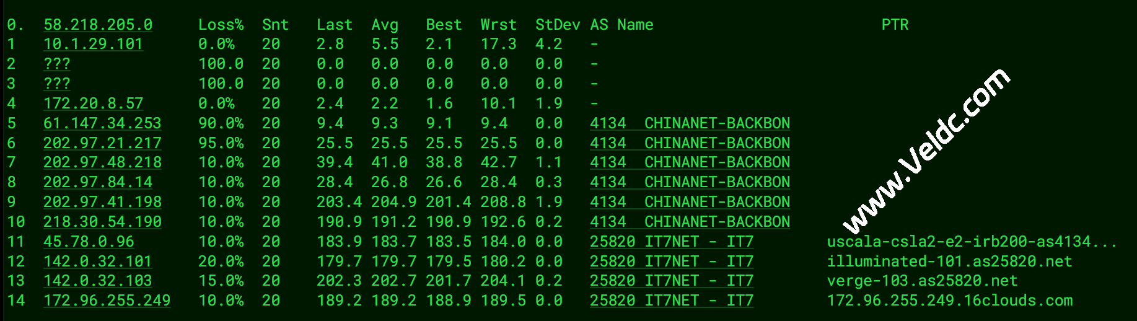Viewport: 1137px width, 321px height.
Task: Select the 218.30.54.190 address link
Action: tap(102, 222)
